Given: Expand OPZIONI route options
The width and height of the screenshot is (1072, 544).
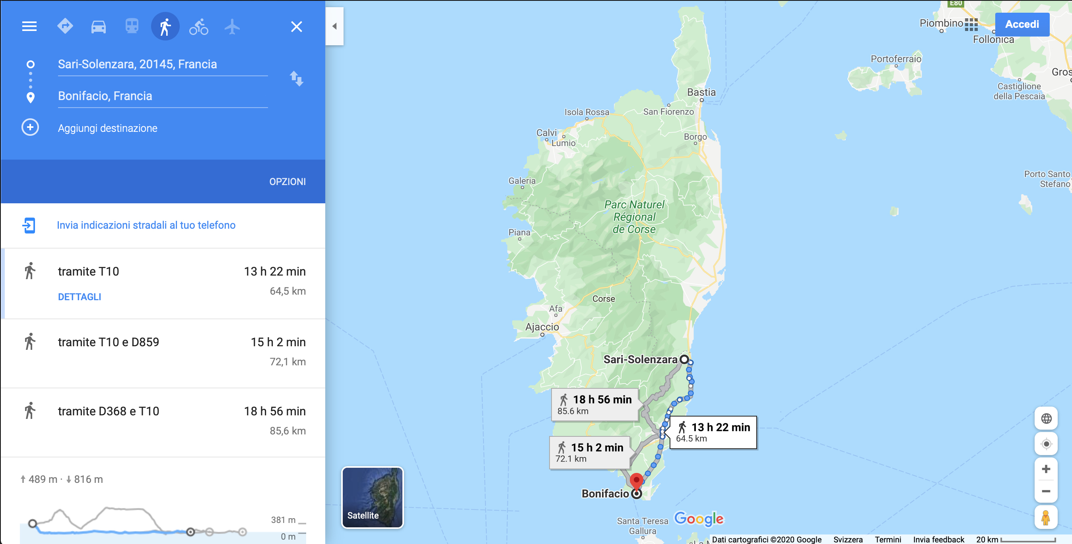Looking at the screenshot, I should point(287,181).
